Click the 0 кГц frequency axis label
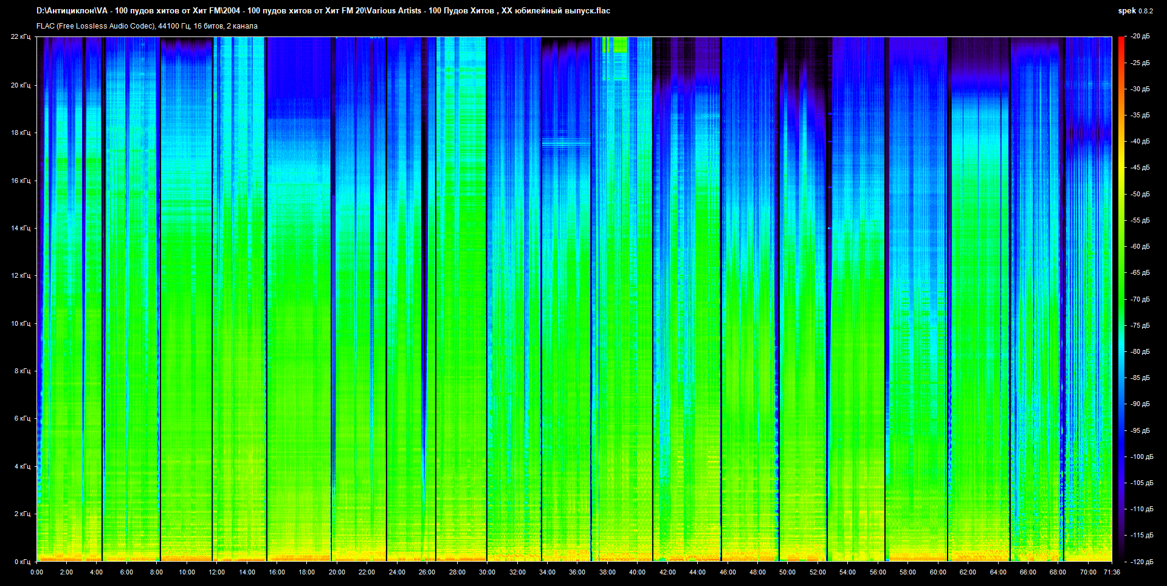Image resolution: width=1167 pixels, height=586 pixels. 22,562
